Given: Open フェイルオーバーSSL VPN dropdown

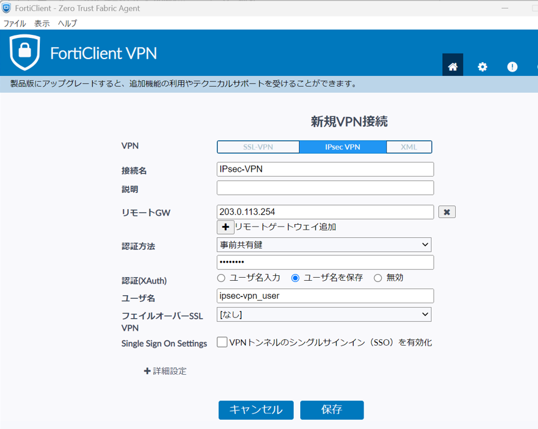Looking at the screenshot, I should click(x=324, y=314).
